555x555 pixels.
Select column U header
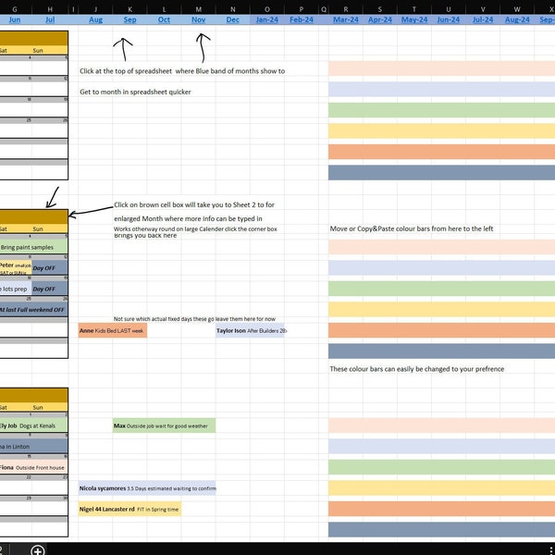tap(448, 9)
